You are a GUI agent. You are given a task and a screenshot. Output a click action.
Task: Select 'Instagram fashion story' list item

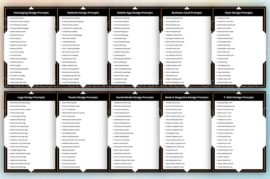pyautogui.click(x=123, y=103)
